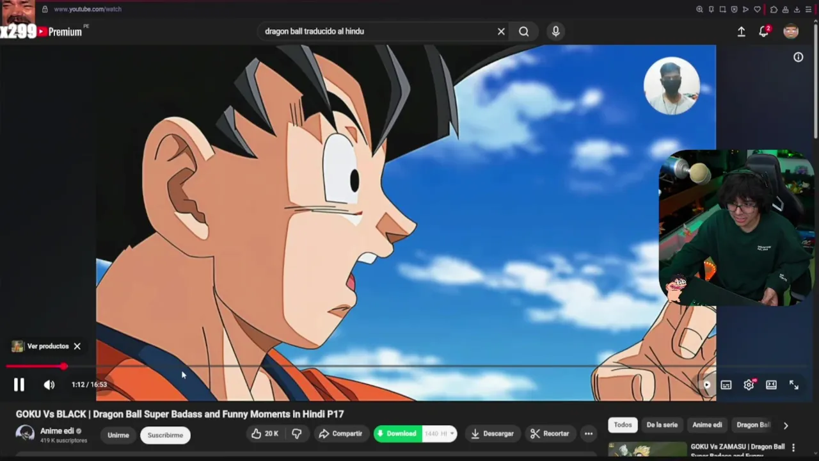Open player settings gear icon
819x461 pixels.
pos(749,385)
